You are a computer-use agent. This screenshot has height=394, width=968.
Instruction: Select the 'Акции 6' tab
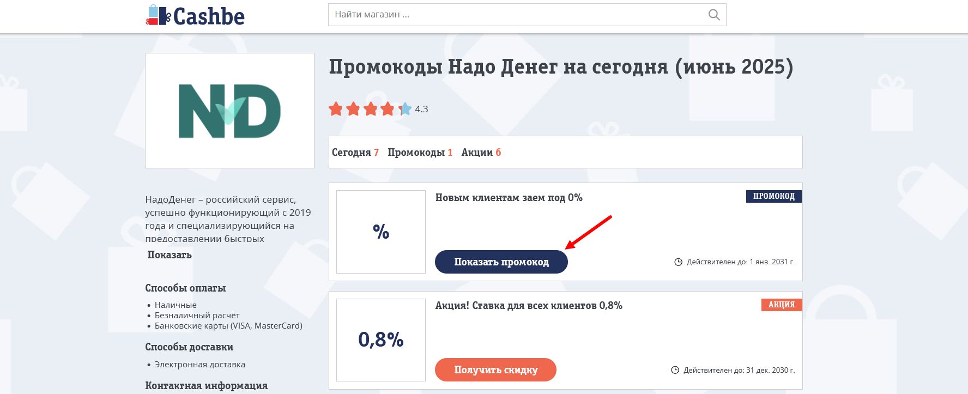(481, 153)
